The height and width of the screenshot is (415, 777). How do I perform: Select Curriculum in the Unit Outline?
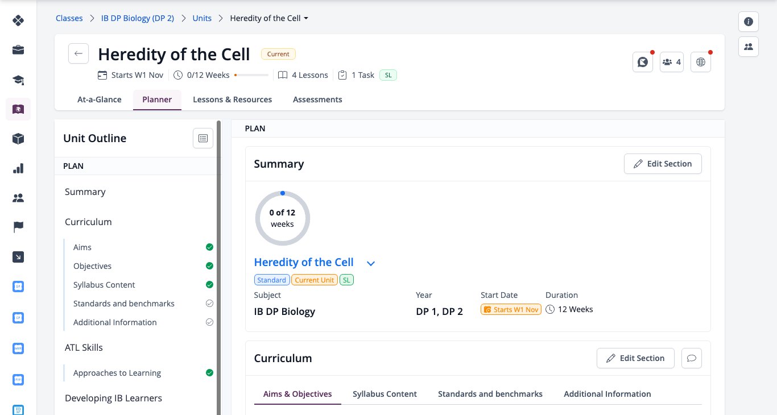(88, 222)
